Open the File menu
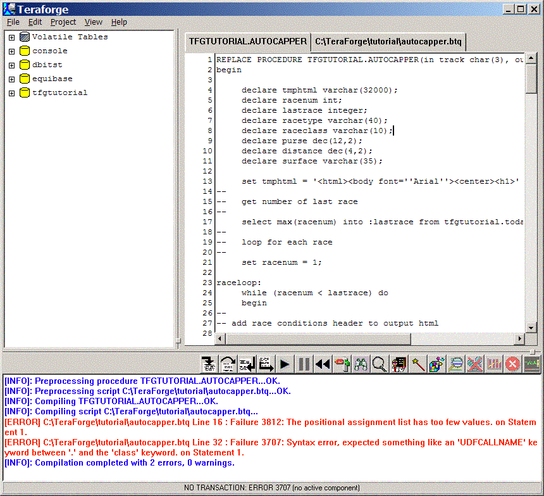 point(13,22)
